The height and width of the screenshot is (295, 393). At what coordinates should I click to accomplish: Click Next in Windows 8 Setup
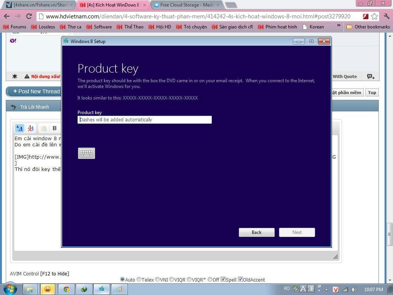click(297, 232)
